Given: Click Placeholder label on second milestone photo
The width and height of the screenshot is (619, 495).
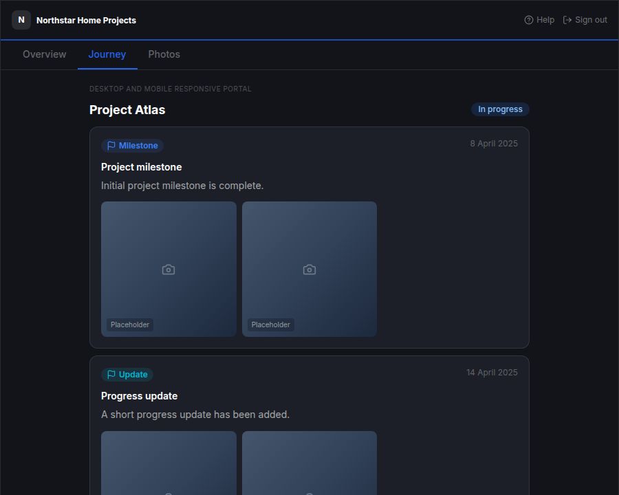Looking at the screenshot, I should click(271, 325).
